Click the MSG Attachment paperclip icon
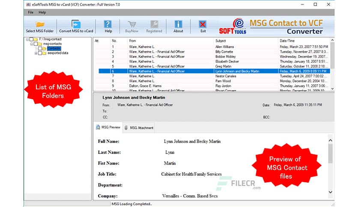The width and height of the screenshot is (358, 207). [126, 128]
